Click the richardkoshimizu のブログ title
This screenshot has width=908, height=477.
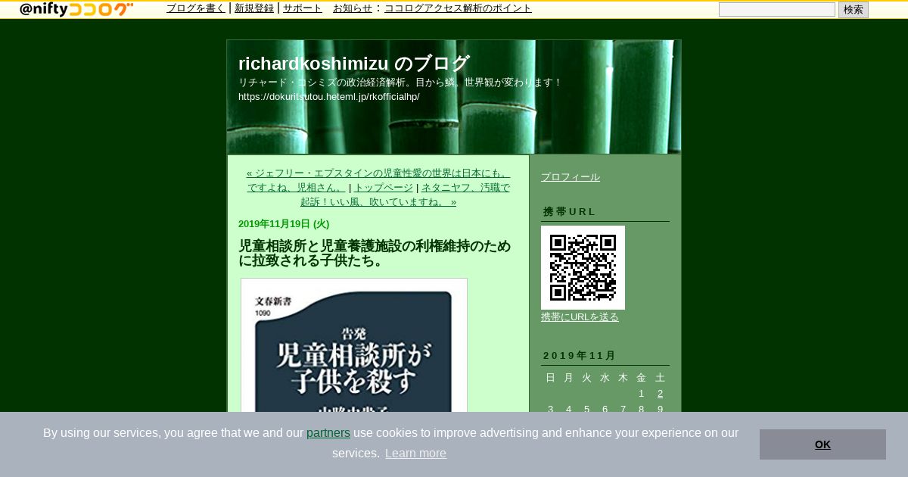click(354, 64)
